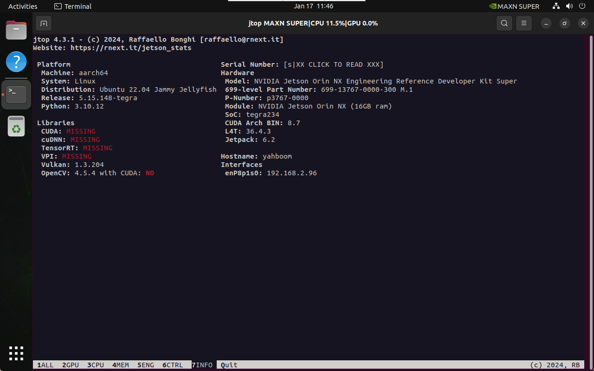Switch to the 4MEM tab
The image size is (594, 371).
pyautogui.click(x=121, y=365)
